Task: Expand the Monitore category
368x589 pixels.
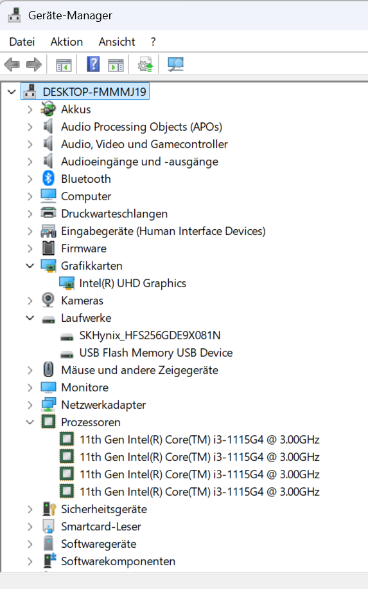Action: tap(30, 388)
